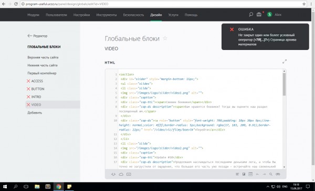Reload the page in the browser
315x191 pixels.
16,4
